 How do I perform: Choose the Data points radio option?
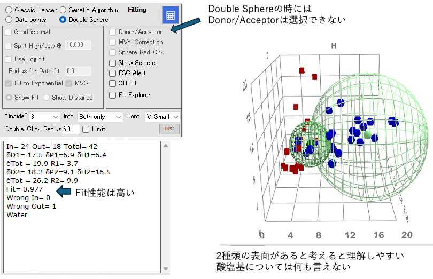point(9,20)
